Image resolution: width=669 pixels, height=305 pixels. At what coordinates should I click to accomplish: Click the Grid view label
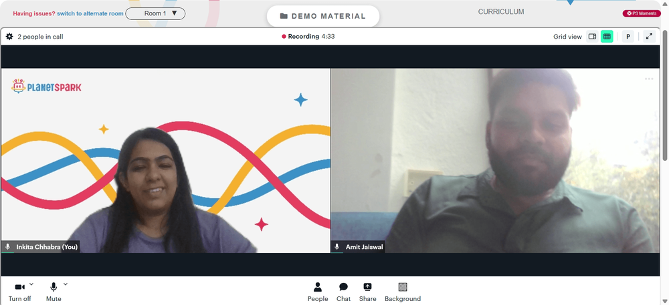[x=567, y=37]
